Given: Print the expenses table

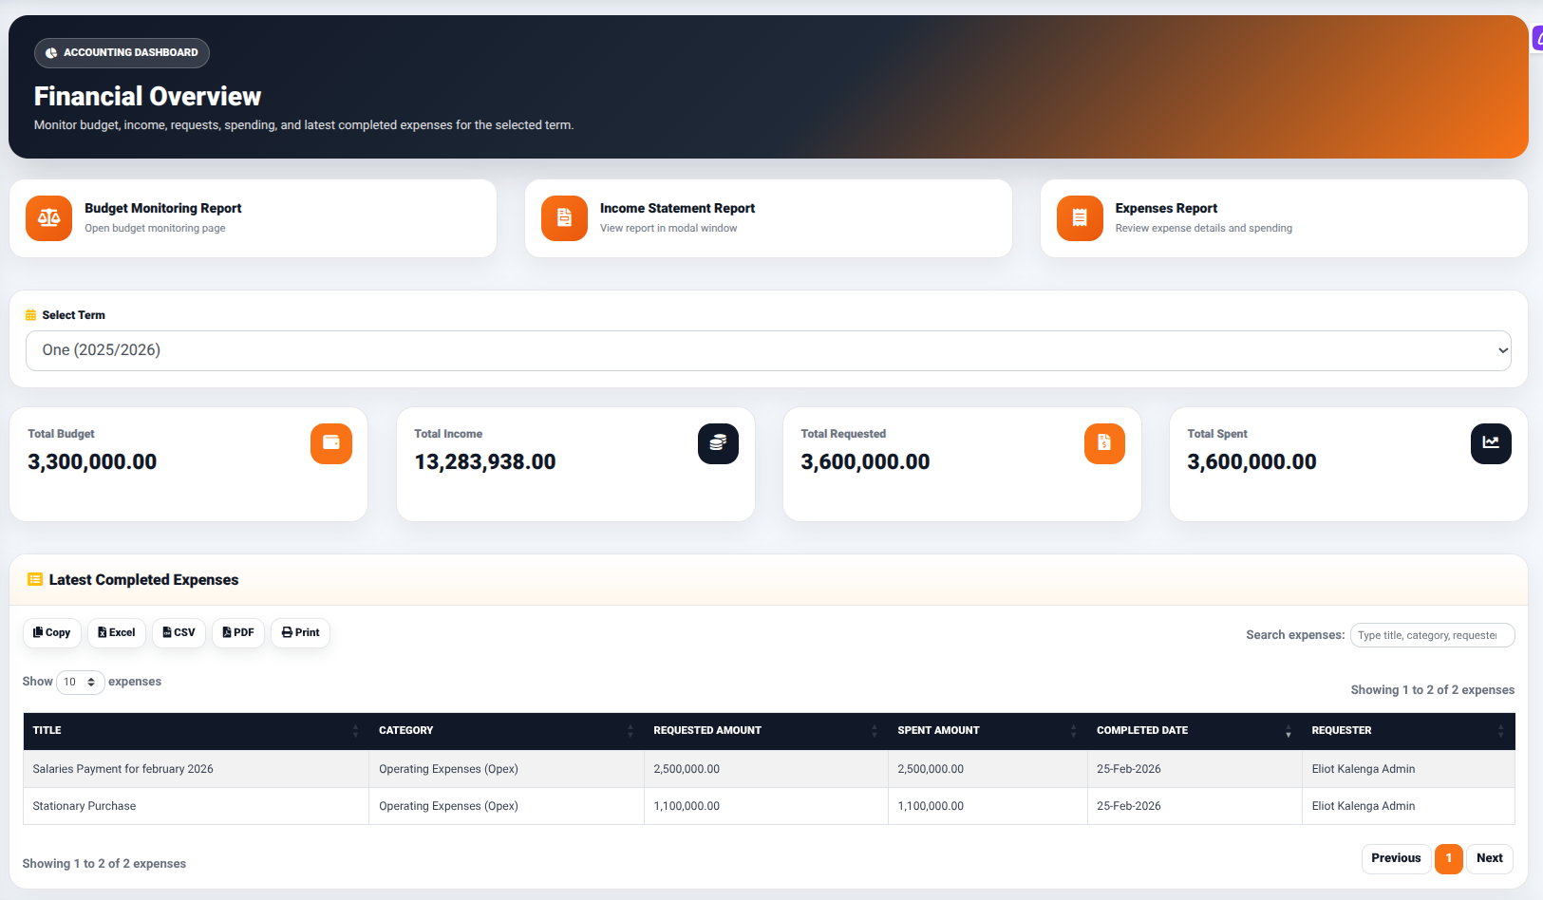Looking at the screenshot, I should (300, 632).
